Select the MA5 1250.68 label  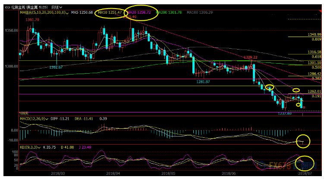click(x=82, y=12)
